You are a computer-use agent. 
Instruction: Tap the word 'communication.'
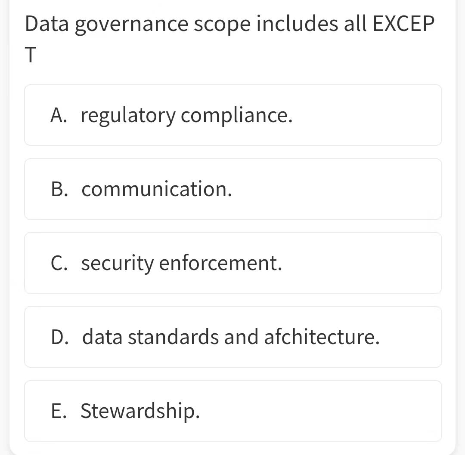coord(157,189)
